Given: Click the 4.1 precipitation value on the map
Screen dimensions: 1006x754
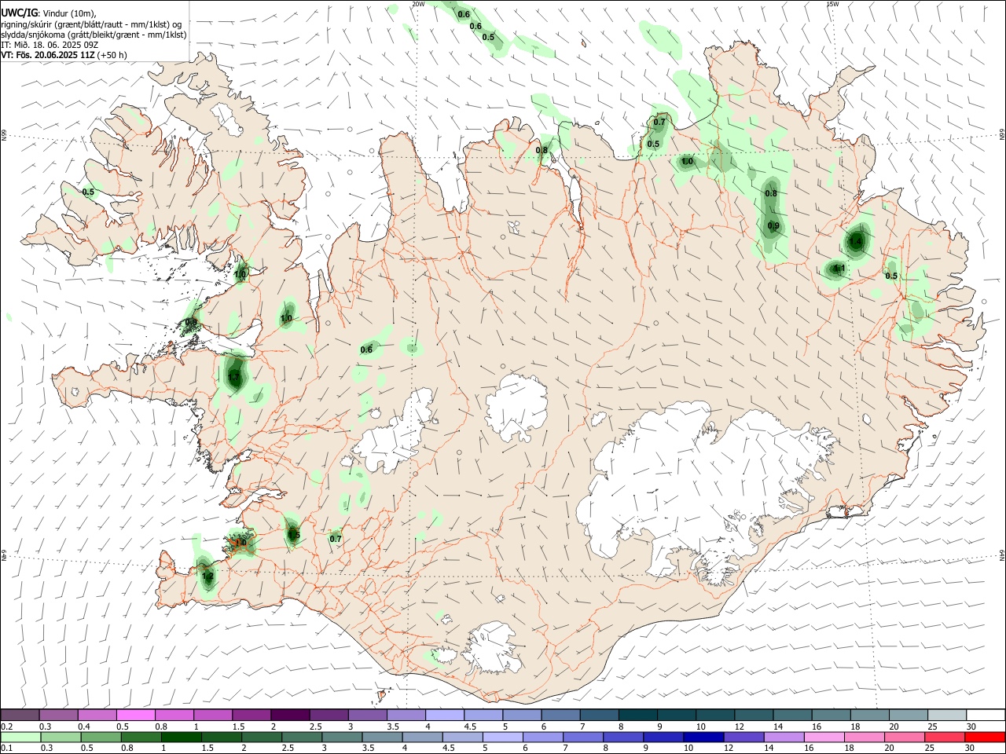Looking at the screenshot, I should point(838,269).
